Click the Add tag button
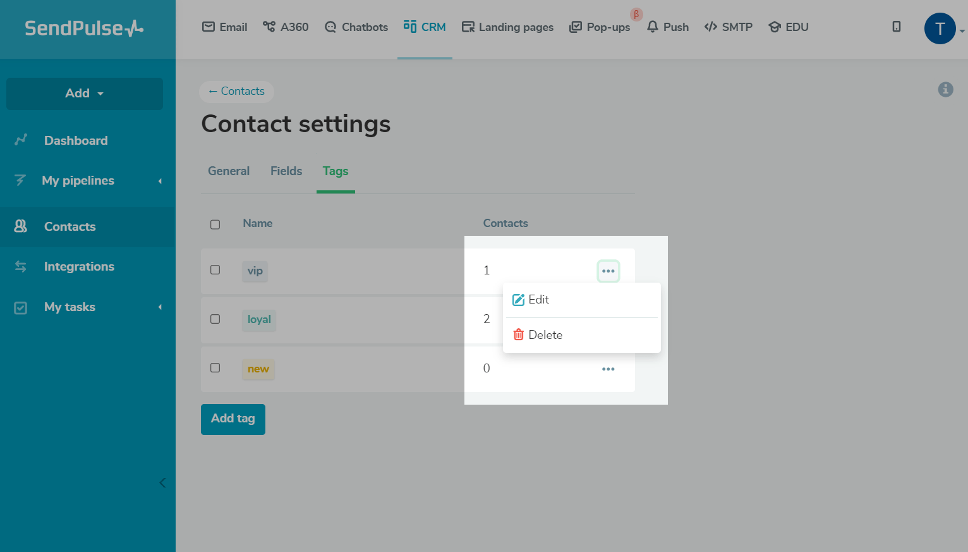Viewport: 968px width, 552px height. [x=233, y=419]
